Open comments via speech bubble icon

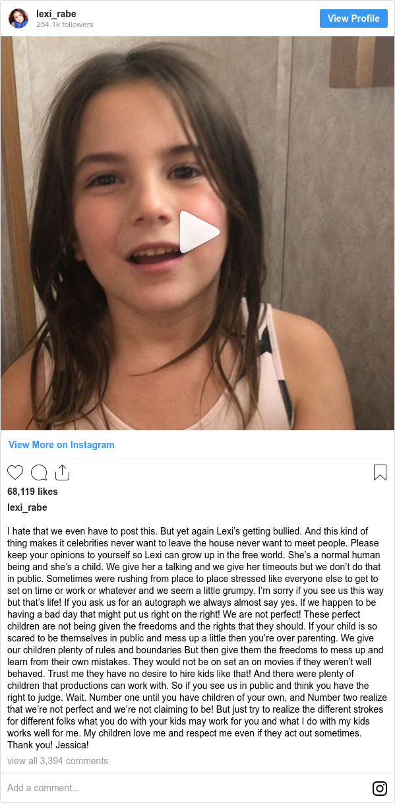click(x=39, y=472)
